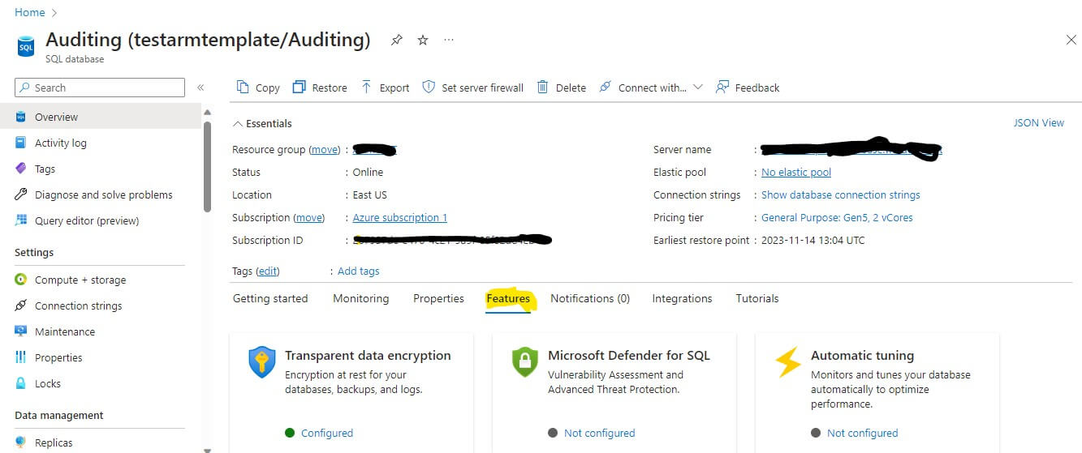Open Show database connection strings link
Image resolution: width=1082 pixels, height=453 pixels.
(x=840, y=194)
